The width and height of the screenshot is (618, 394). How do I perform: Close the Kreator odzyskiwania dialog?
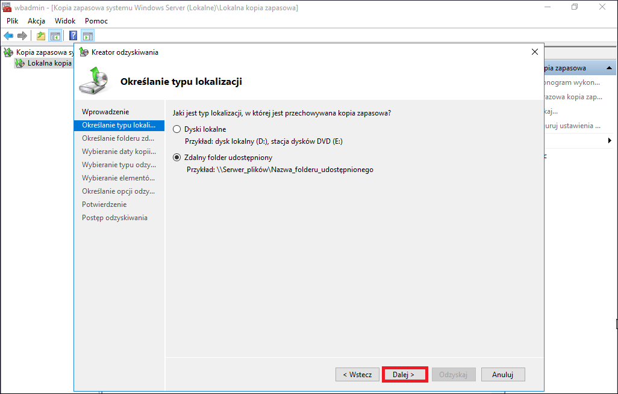coord(534,52)
